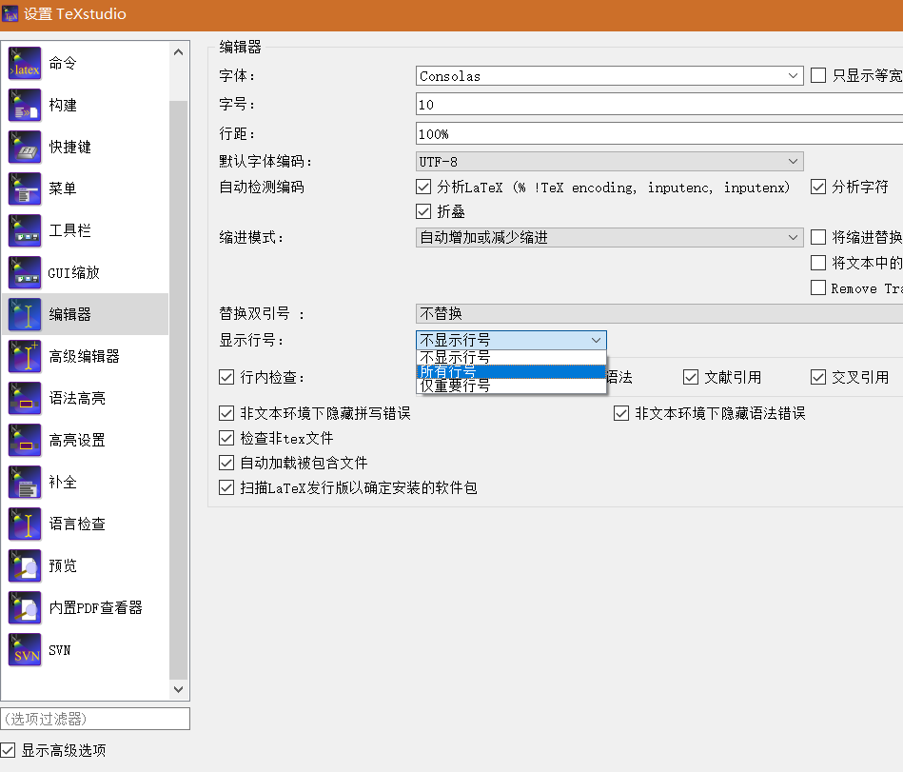Open the 字体 Consolas dropdown

coord(609,75)
